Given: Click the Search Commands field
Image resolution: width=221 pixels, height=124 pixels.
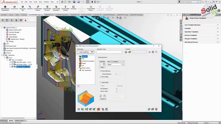Looking at the screenshot, I should pos(190,2).
